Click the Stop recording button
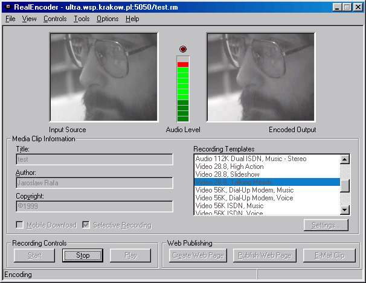Image resolution: width=366 pixels, height=283 pixels. [83, 255]
